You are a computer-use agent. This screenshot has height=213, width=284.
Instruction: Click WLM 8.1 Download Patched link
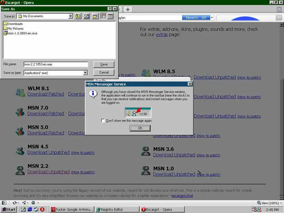[46, 94]
